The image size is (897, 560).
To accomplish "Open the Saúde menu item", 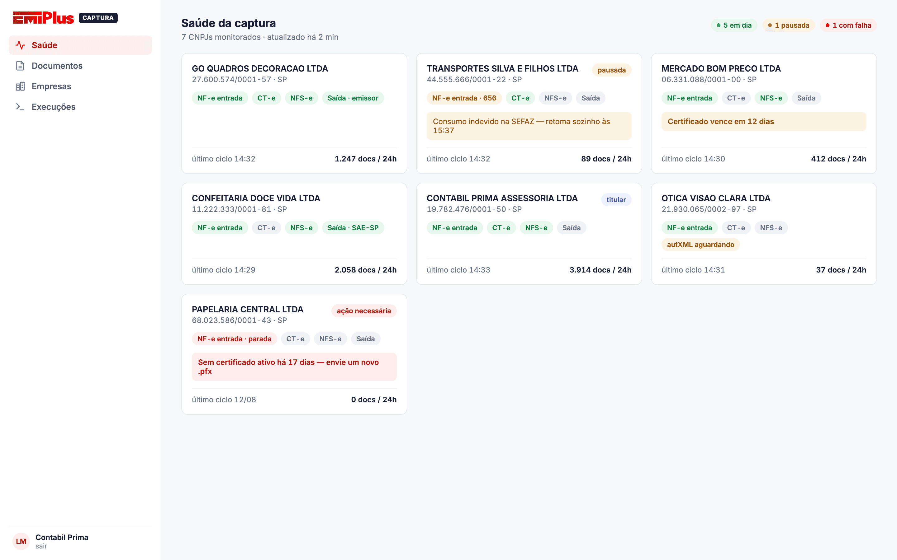I will pyautogui.click(x=80, y=45).
